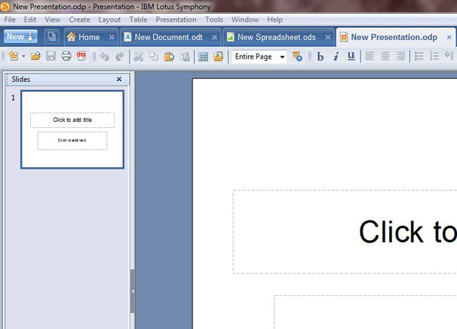Click the title placeholder on the slide

pyautogui.click(x=345, y=232)
